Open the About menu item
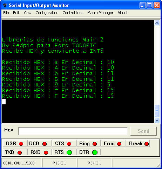Image resolution: width=162 pixels, height=169 pixels. [123, 13]
